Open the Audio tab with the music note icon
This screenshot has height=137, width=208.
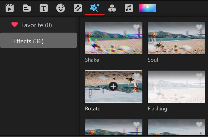(x=129, y=8)
